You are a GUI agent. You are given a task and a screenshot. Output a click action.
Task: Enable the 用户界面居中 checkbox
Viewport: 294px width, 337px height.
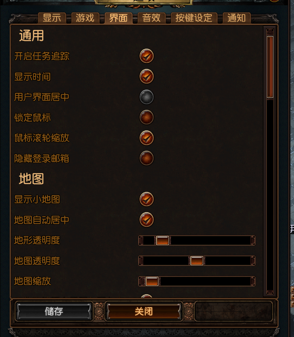click(x=147, y=97)
